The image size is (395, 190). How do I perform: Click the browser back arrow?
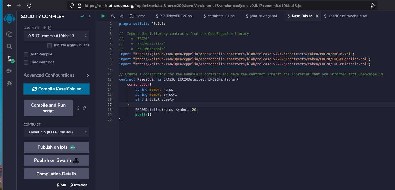[9, 5]
